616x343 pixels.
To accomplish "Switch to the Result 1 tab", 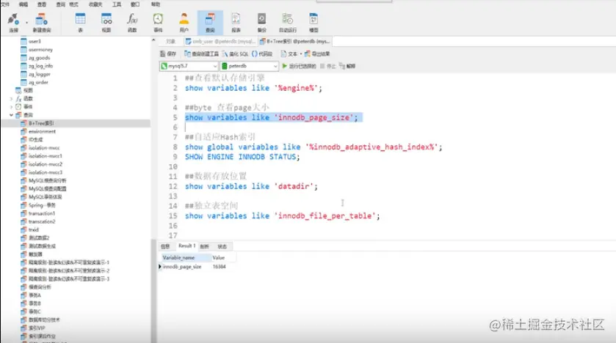I will click(x=186, y=246).
